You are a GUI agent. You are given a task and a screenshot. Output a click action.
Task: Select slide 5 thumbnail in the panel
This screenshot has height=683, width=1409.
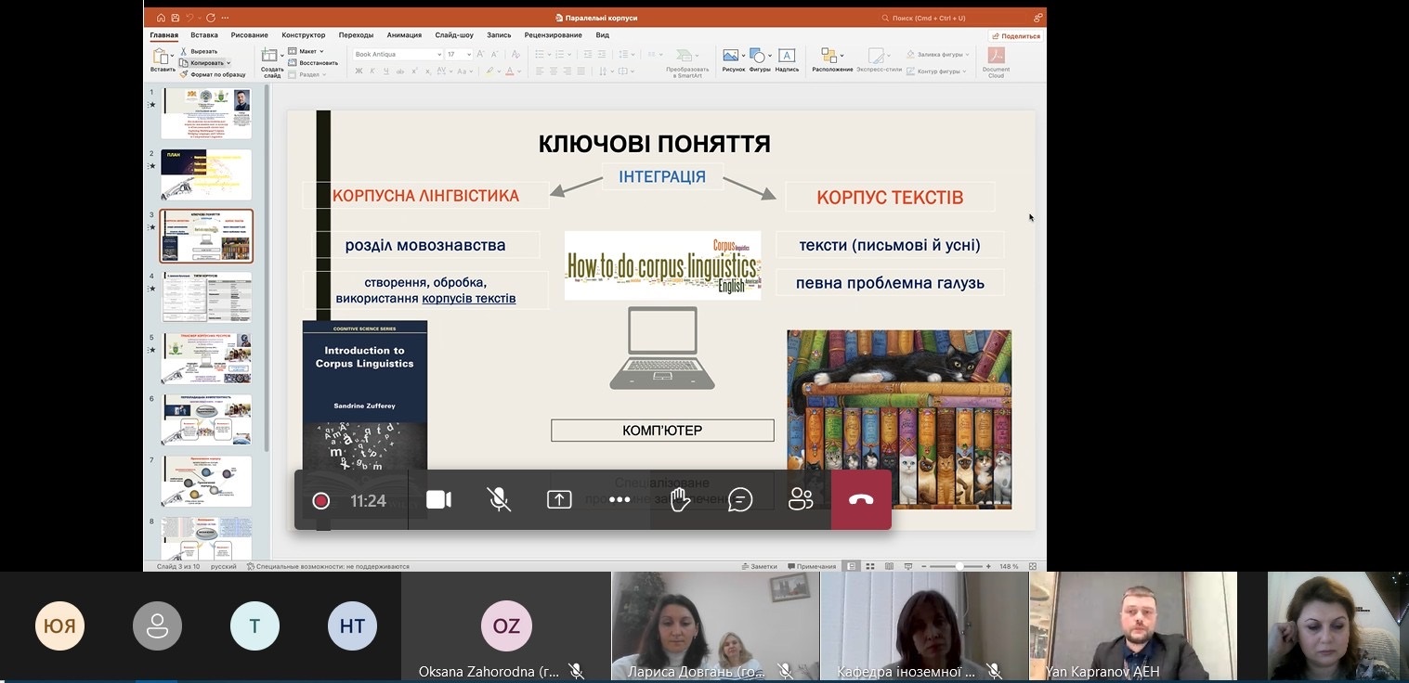tap(206, 358)
